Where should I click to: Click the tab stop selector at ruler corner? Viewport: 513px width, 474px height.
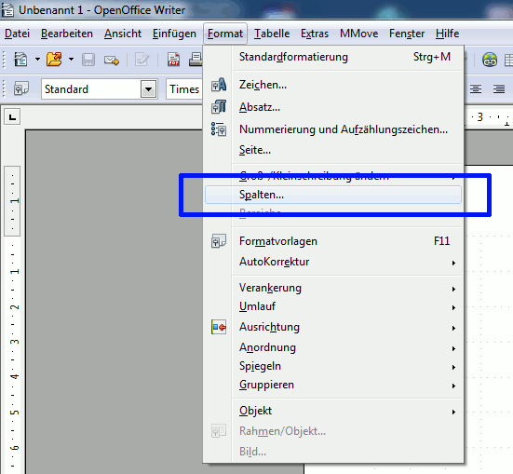click(12, 116)
